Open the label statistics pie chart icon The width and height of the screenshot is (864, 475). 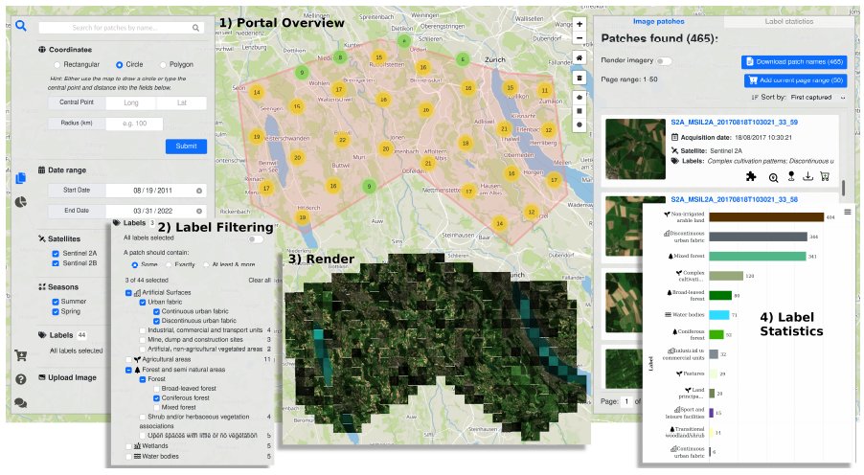click(x=20, y=202)
